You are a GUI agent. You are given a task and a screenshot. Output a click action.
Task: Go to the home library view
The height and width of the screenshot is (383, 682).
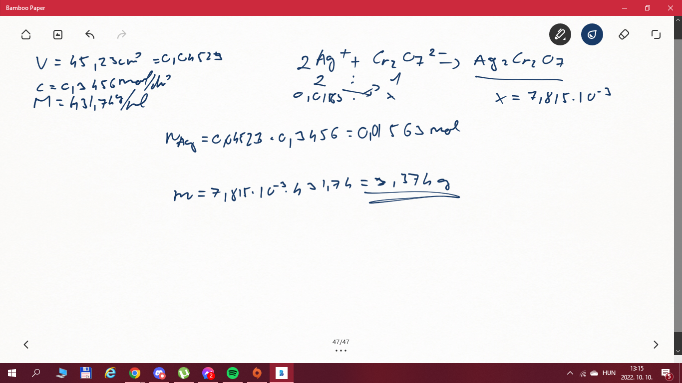tap(26, 34)
